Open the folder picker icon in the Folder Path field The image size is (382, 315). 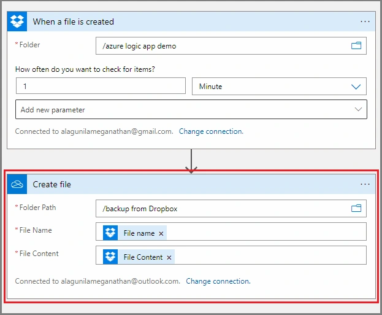(356, 208)
